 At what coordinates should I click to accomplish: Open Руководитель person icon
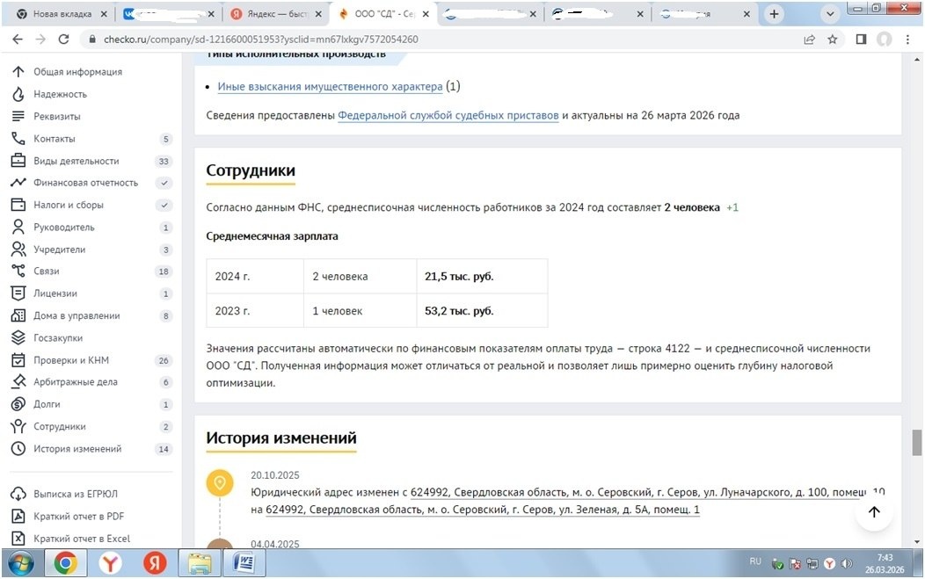(x=18, y=227)
